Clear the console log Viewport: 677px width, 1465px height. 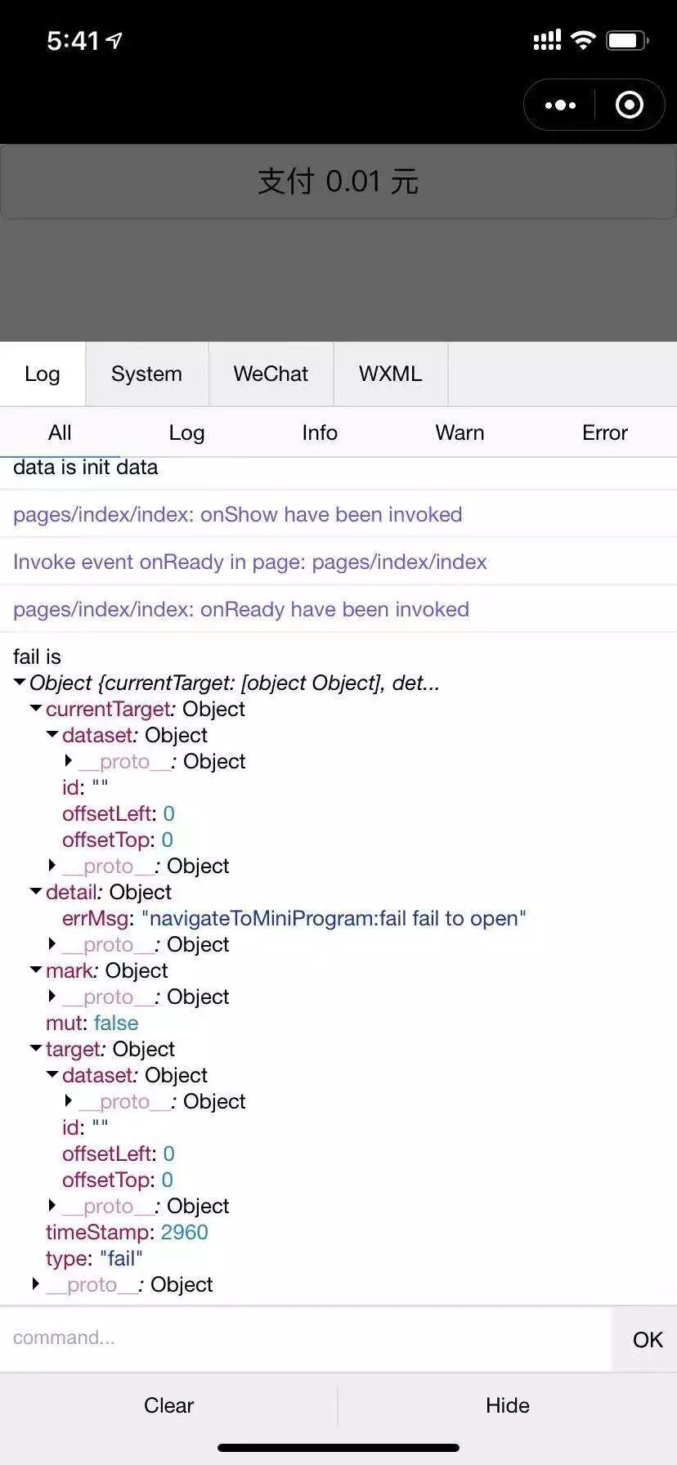[x=168, y=1405]
